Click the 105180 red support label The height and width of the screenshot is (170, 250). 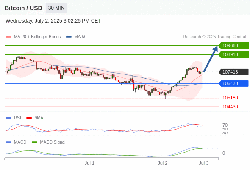point(230,98)
